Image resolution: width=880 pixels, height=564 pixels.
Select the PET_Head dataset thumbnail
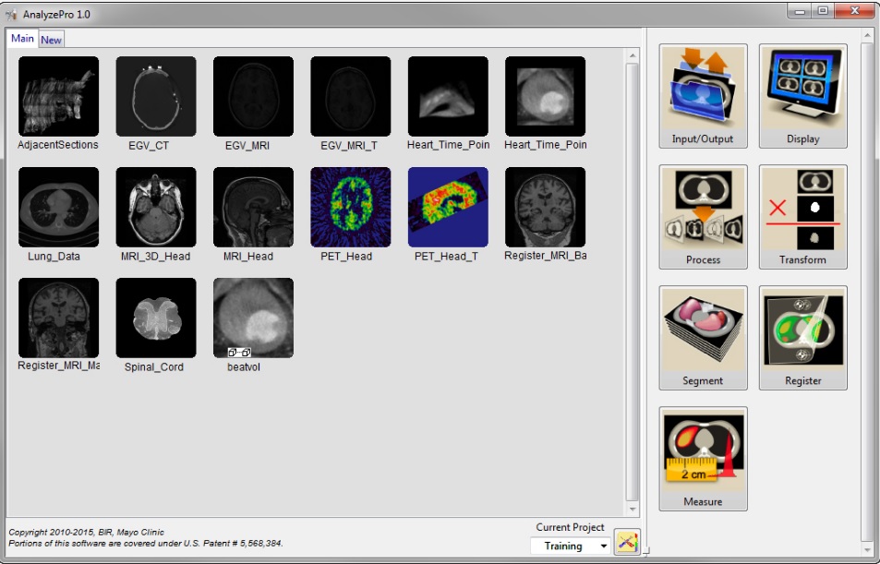click(351, 208)
